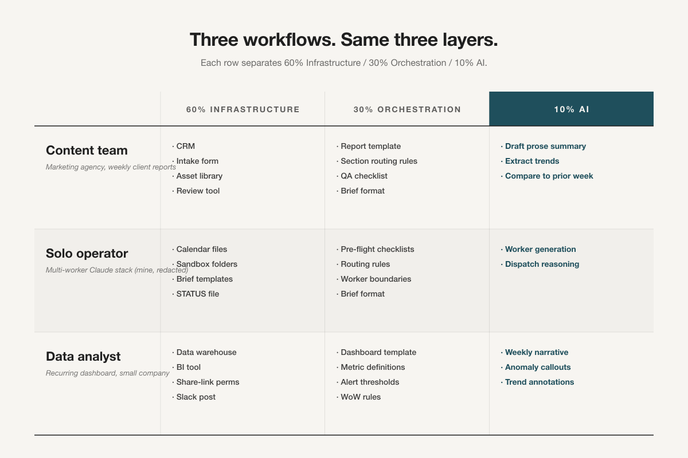Viewport: 688px width, 458px height.
Task: Click the 'Worker boundaries' item
Action: [374, 279]
